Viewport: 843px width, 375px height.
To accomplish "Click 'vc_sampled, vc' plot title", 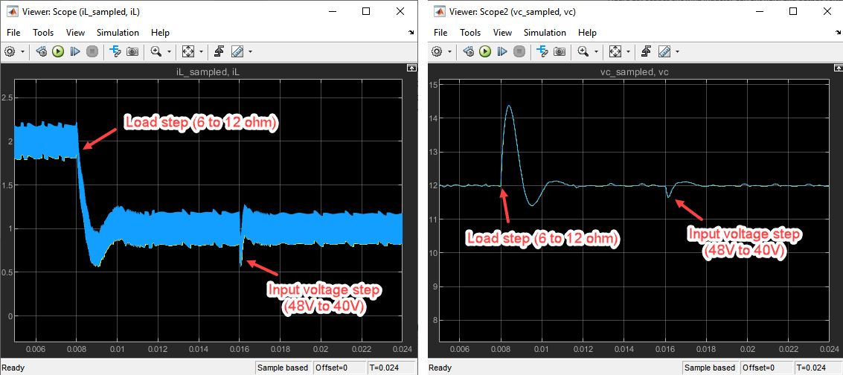I will click(635, 71).
